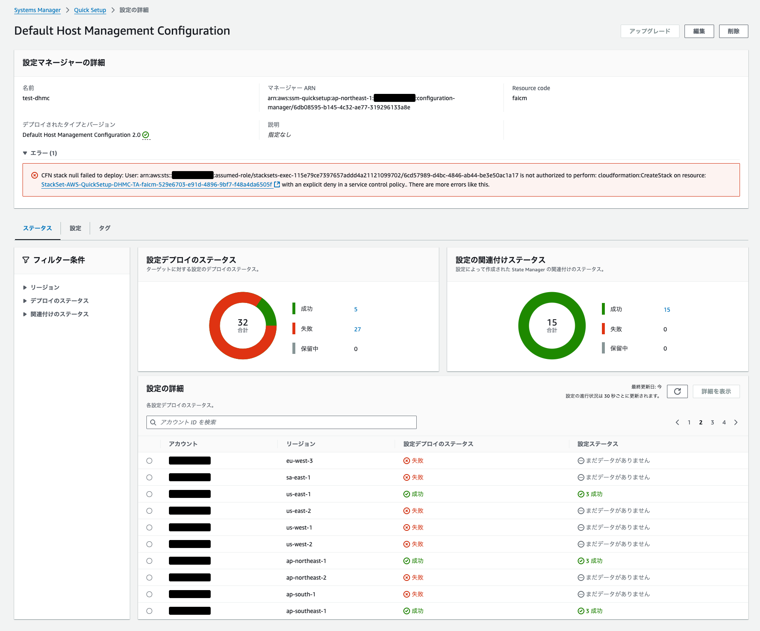Click gray 保留中 swatch in association legend

(603, 348)
